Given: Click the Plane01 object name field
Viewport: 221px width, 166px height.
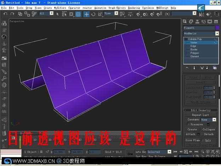Looking at the screenshot, I should click(x=199, y=28).
